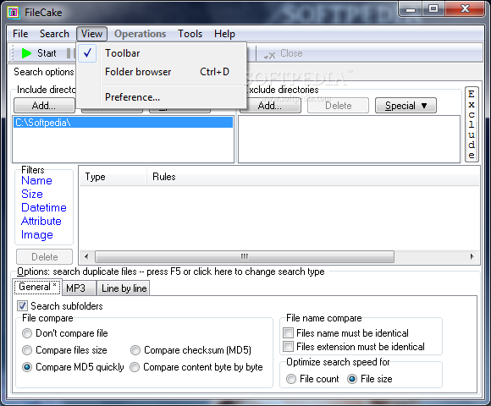This screenshot has width=491, height=406.
Task: Click the green Start play icon
Action: click(26, 53)
